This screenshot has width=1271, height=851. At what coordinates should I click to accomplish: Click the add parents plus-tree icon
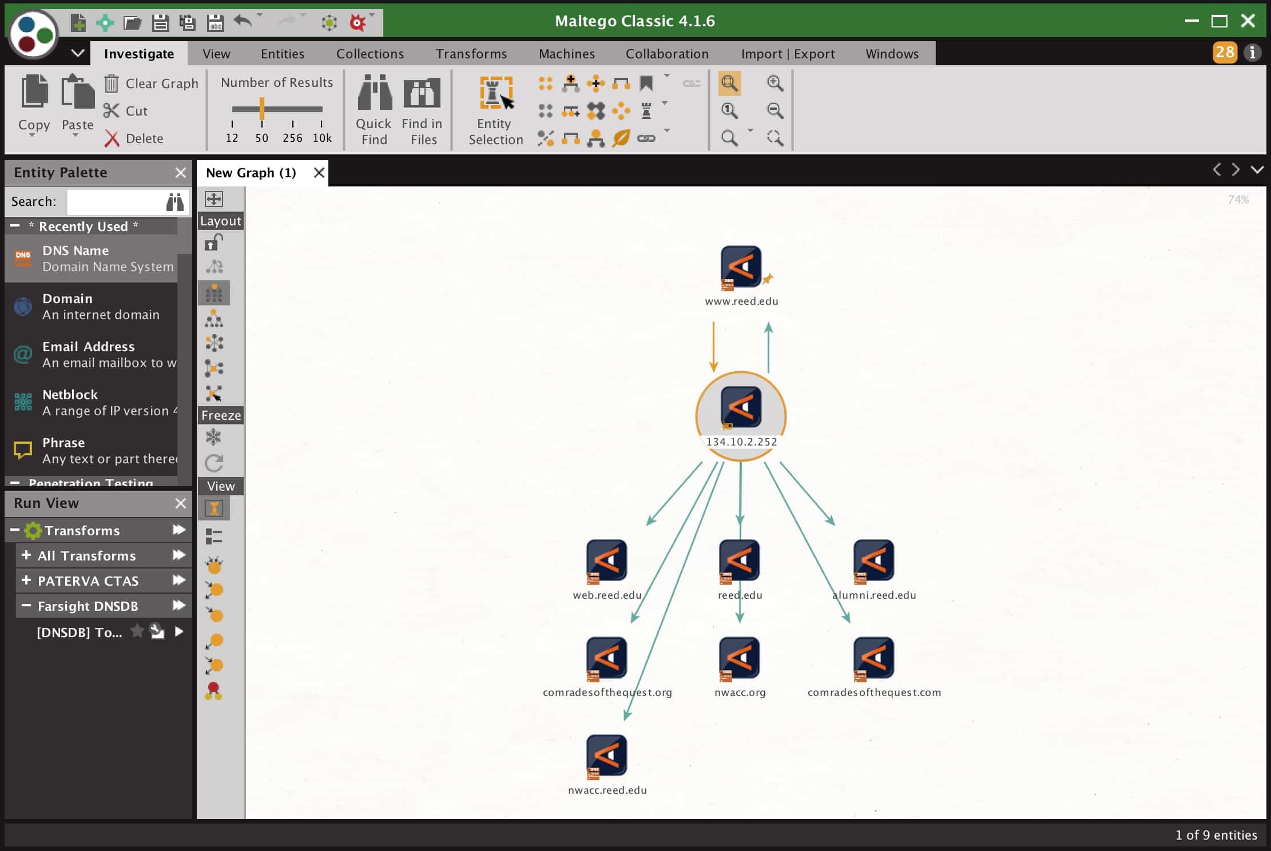[571, 83]
